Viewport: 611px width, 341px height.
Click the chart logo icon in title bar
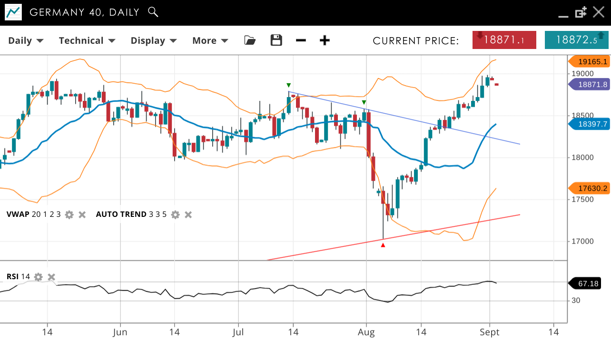[13, 12]
